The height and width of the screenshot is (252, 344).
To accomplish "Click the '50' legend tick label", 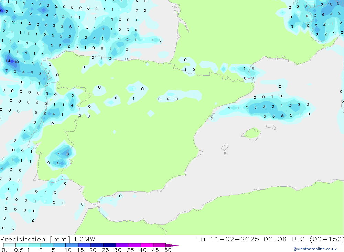I will [x=168, y=250].
